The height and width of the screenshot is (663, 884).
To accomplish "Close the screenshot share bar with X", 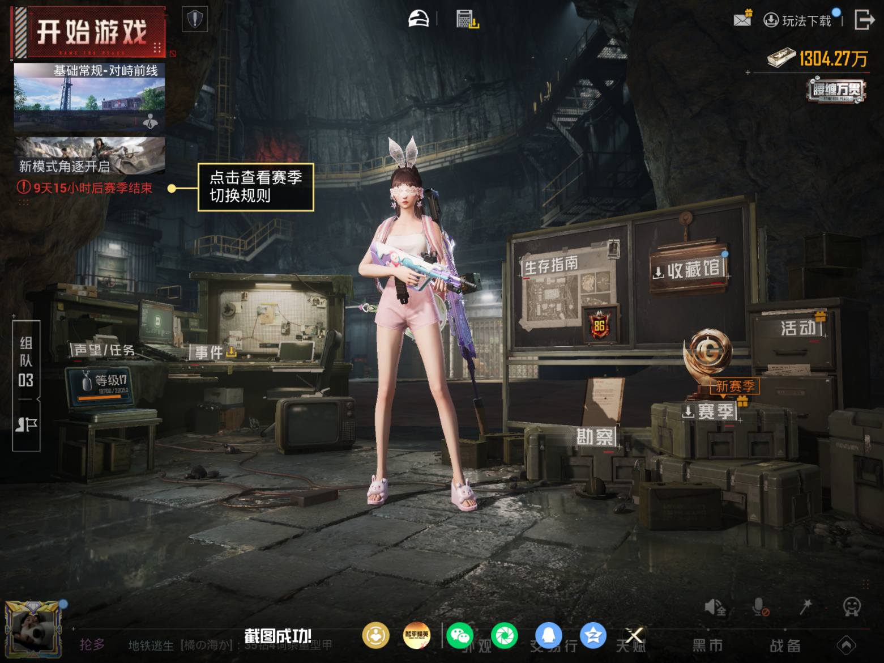I will click(634, 635).
